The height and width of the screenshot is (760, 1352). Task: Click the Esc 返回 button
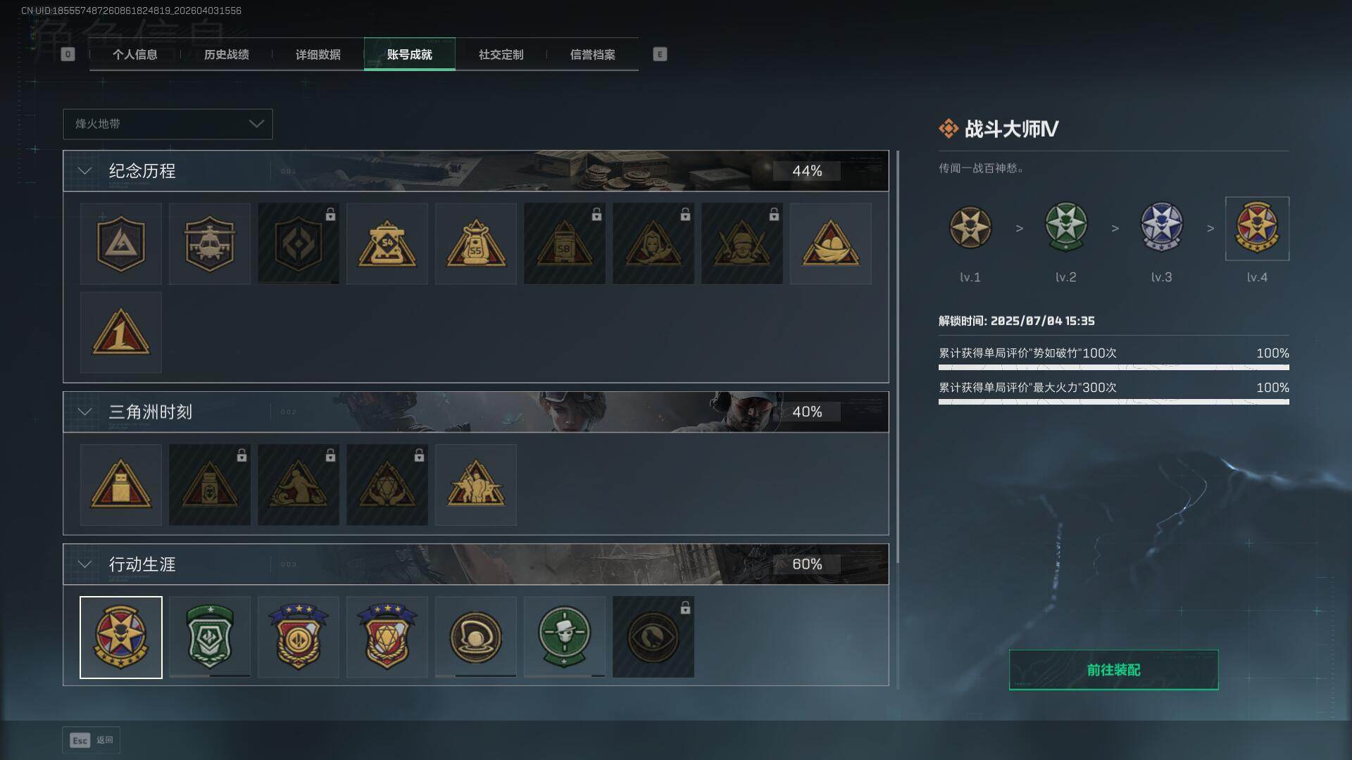click(x=92, y=740)
